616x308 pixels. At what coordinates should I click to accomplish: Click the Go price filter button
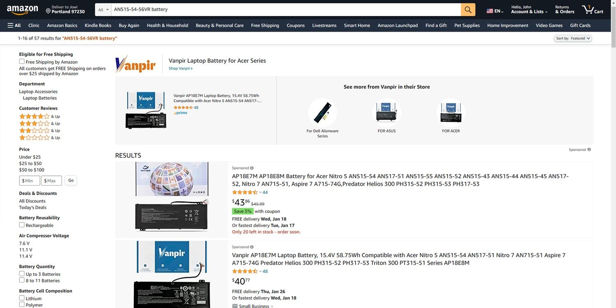tap(71, 180)
